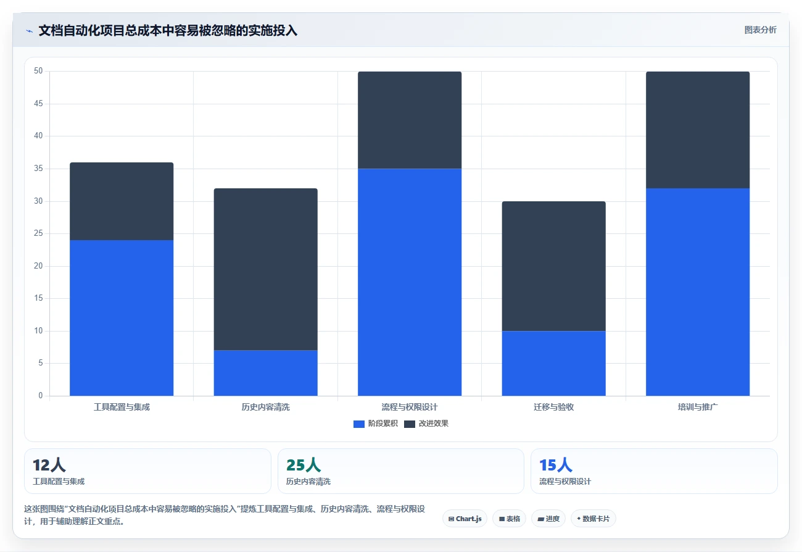Click the x-axis label 流程与权限设计
Image resolution: width=802 pixels, height=552 pixels.
pos(410,408)
